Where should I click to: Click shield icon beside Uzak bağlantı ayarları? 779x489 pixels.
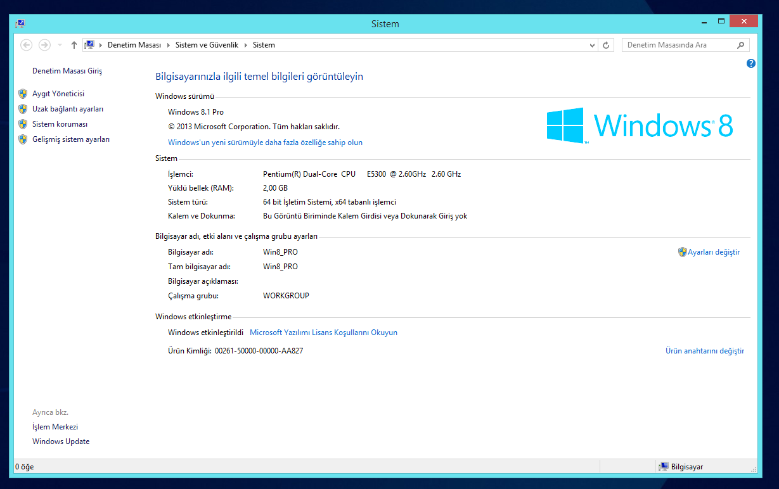click(x=23, y=109)
